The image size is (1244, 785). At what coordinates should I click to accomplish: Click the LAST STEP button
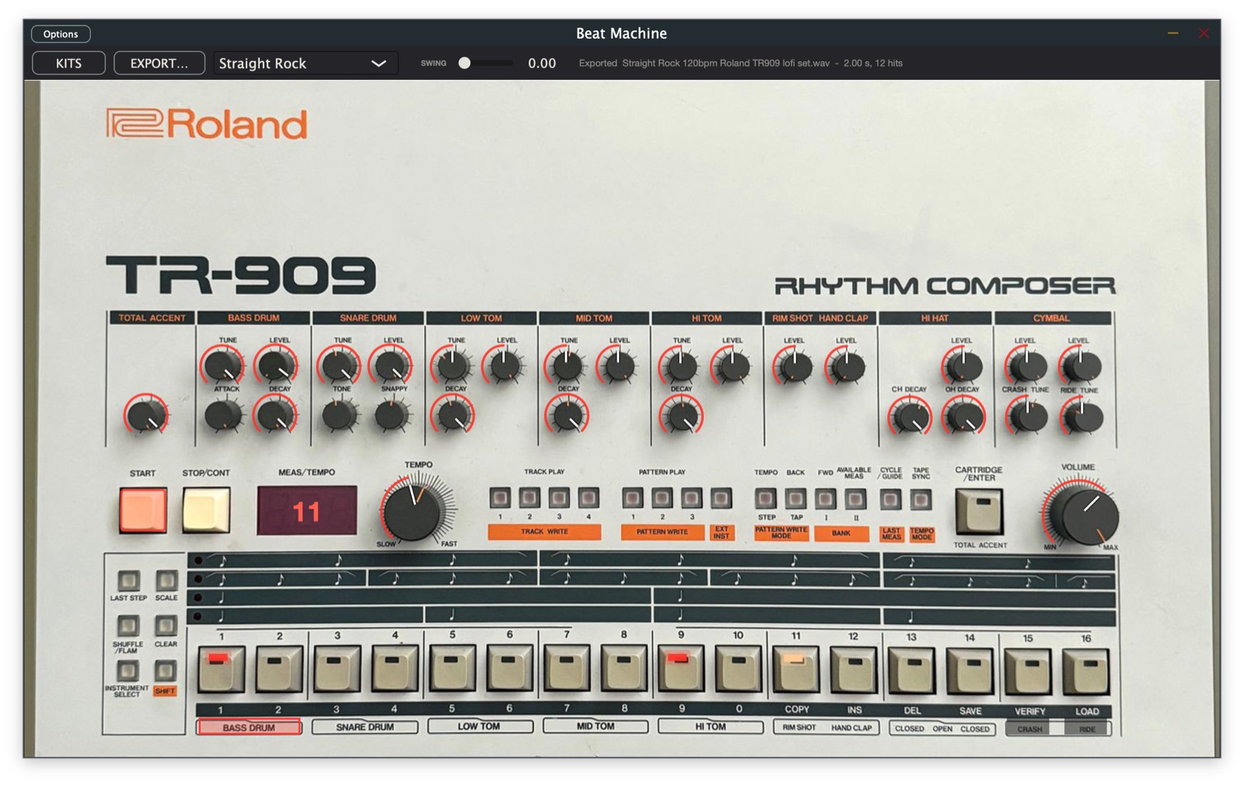[128, 580]
